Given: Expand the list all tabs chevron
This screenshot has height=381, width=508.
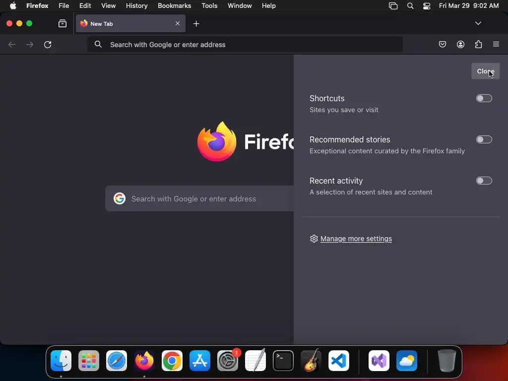Looking at the screenshot, I should pyautogui.click(x=478, y=23).
